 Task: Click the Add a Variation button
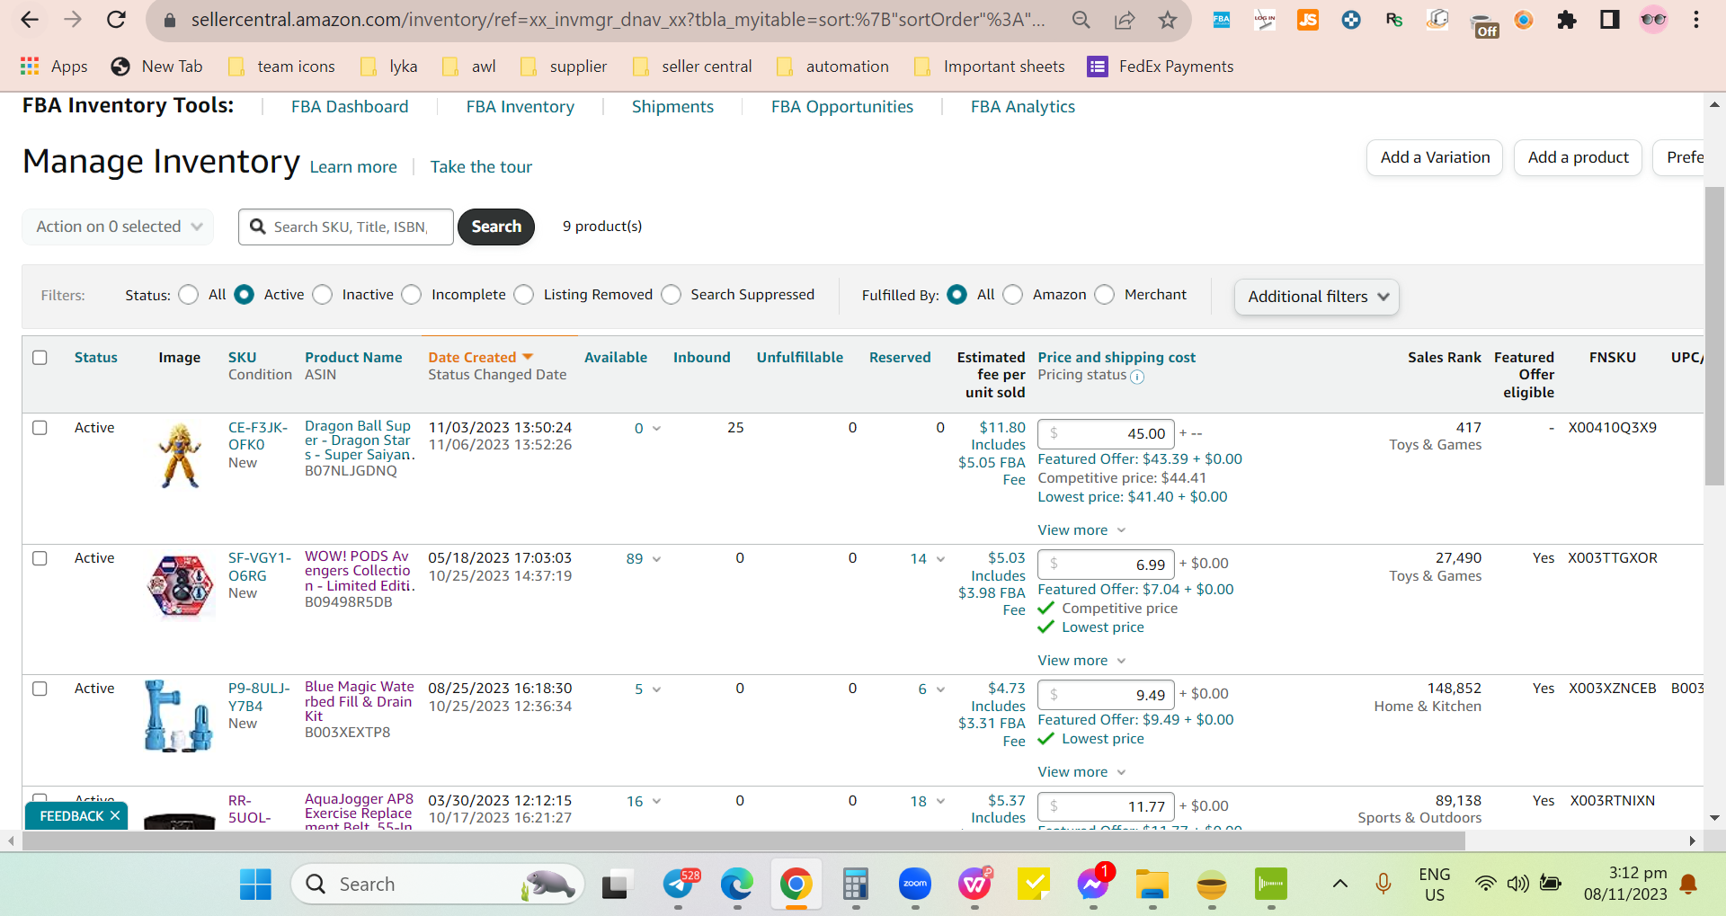(x=1435, y=158)
